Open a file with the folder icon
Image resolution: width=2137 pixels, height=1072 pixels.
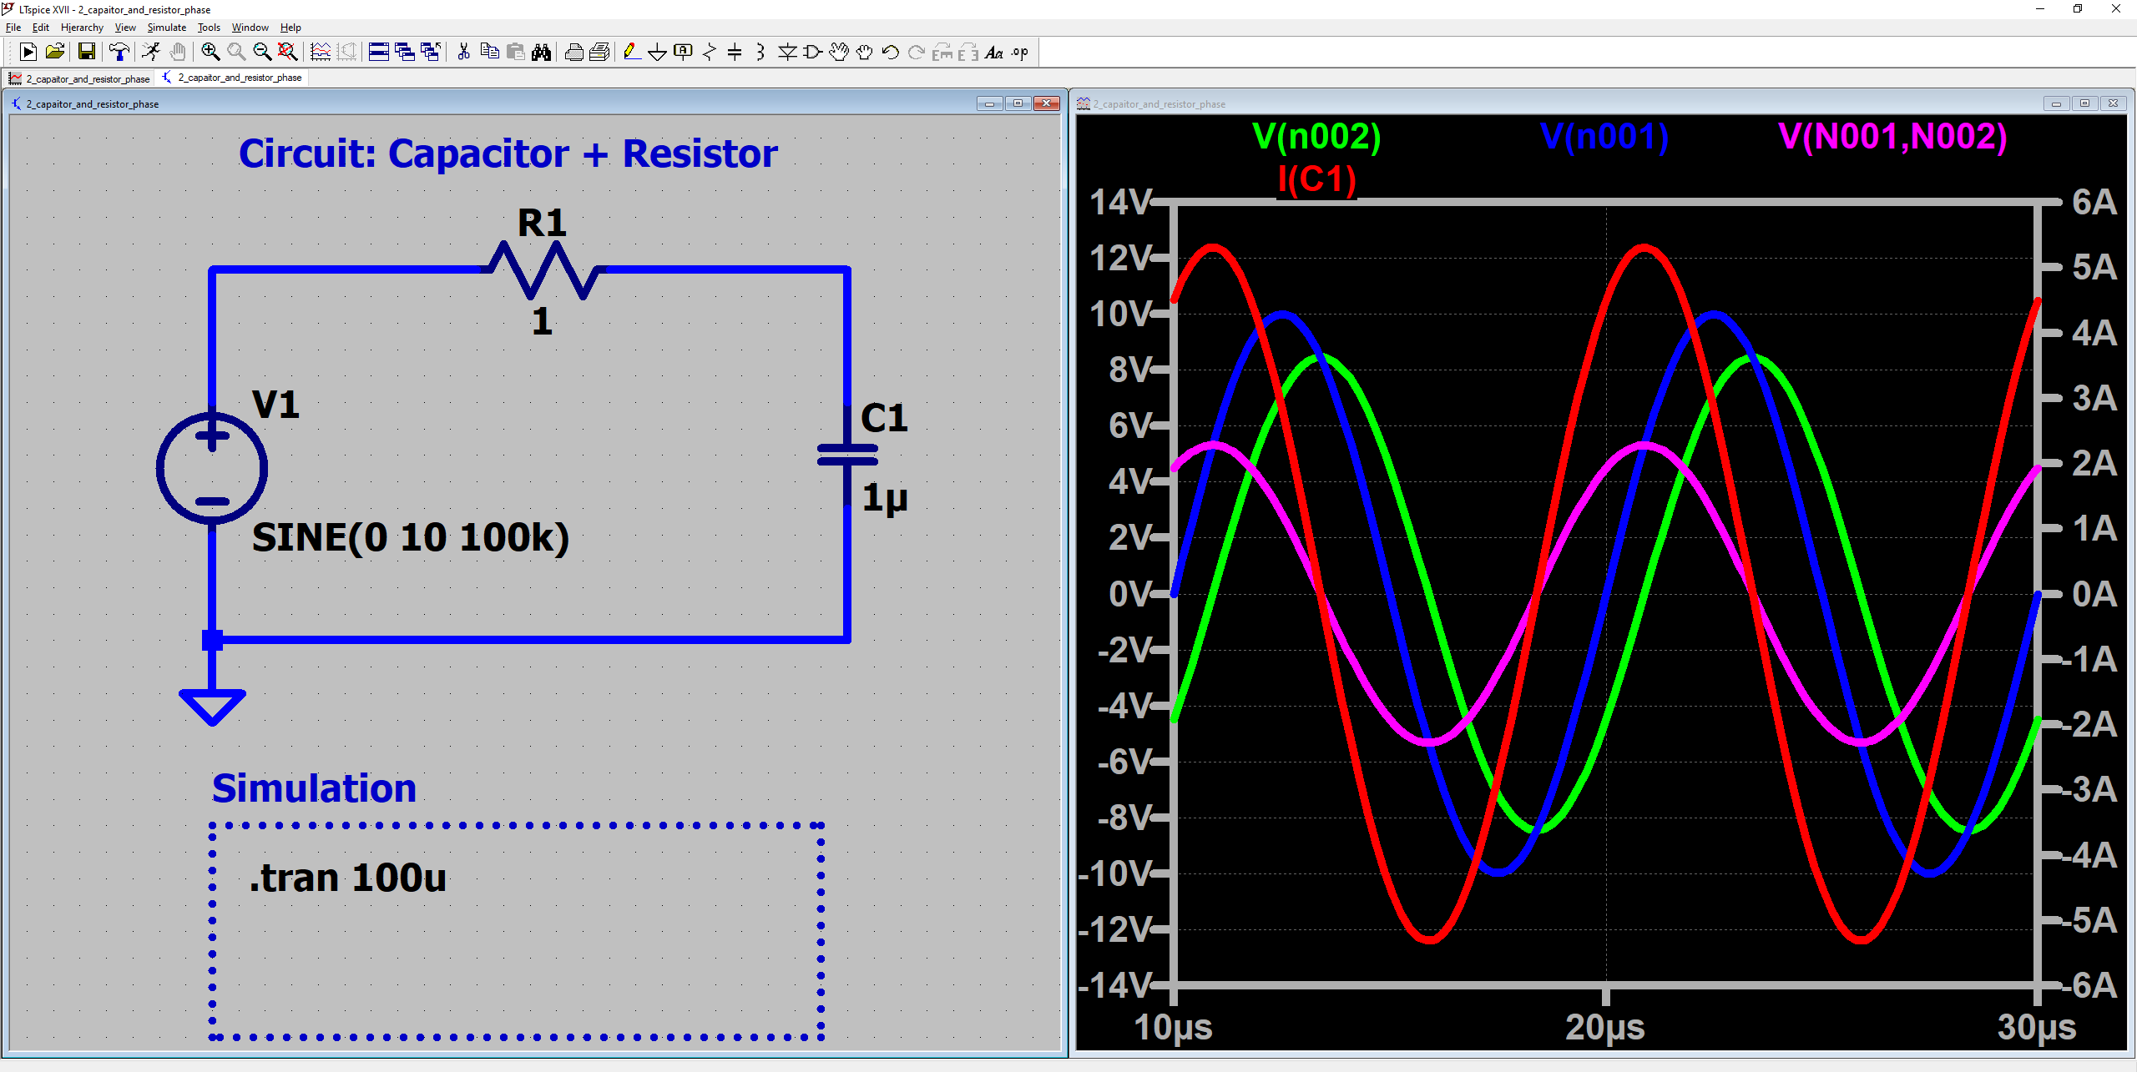pyautogui.click(x=55, y=53)
